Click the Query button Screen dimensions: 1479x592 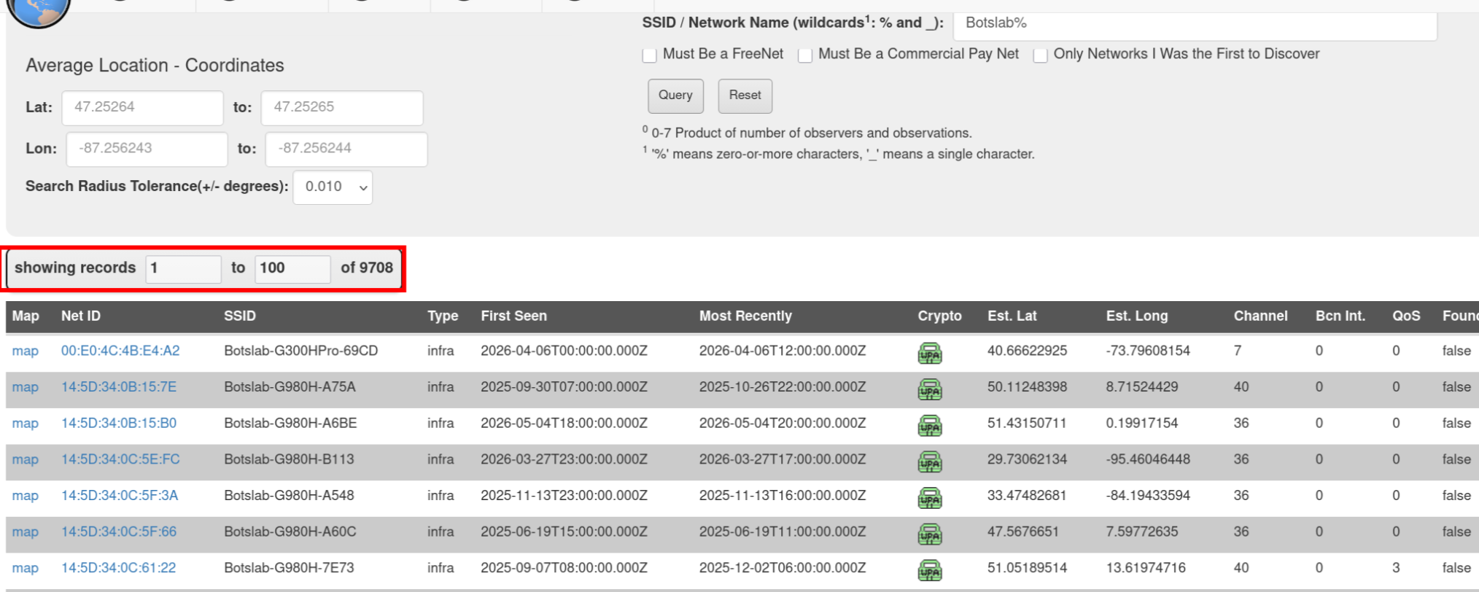click(x=675, y=96)
